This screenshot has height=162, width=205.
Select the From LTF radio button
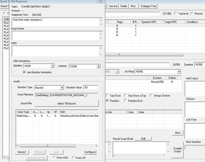pos(73,157)
